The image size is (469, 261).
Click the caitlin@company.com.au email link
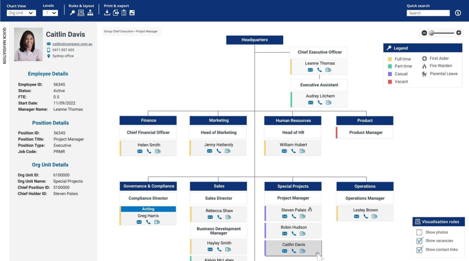click(72, 44)
